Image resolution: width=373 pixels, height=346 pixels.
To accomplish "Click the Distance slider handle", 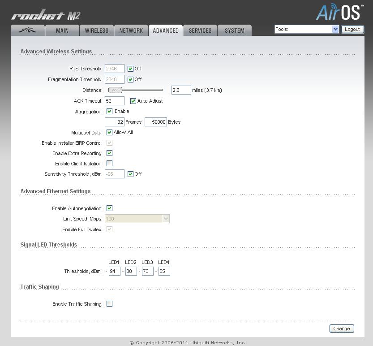I will [115, 90].
